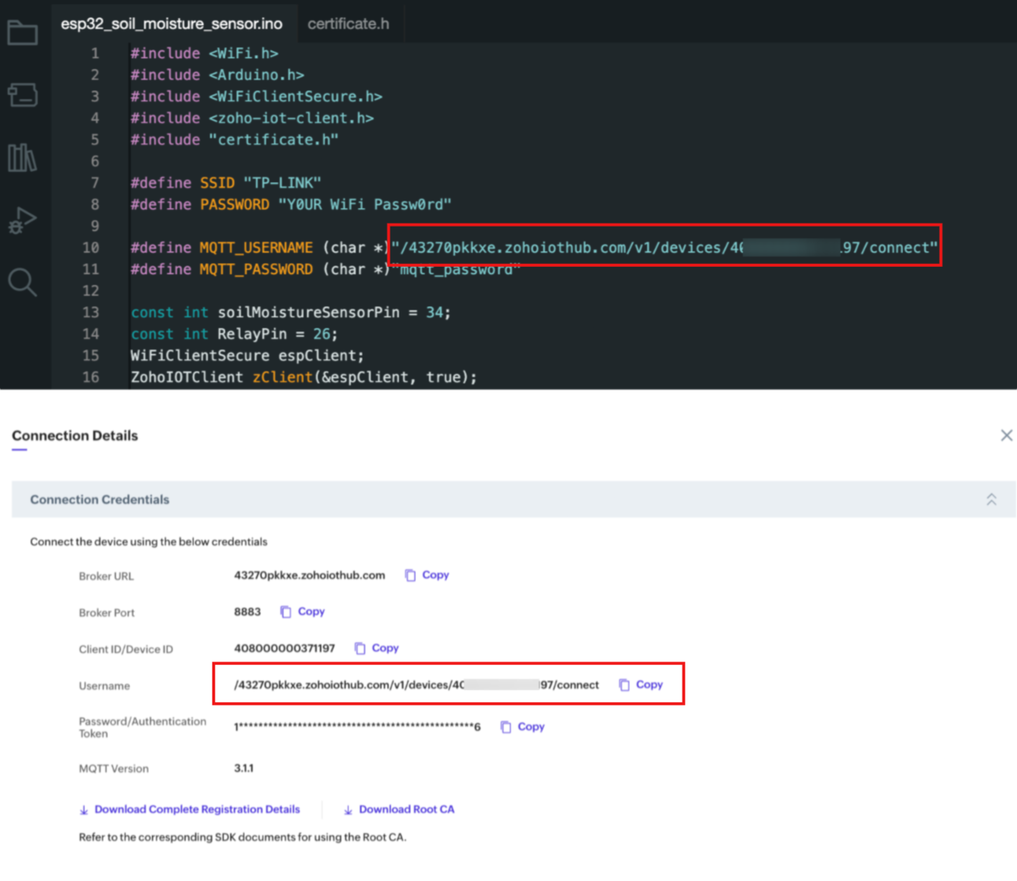Open the Debug sidebar icon

click(x=22, y=220)
